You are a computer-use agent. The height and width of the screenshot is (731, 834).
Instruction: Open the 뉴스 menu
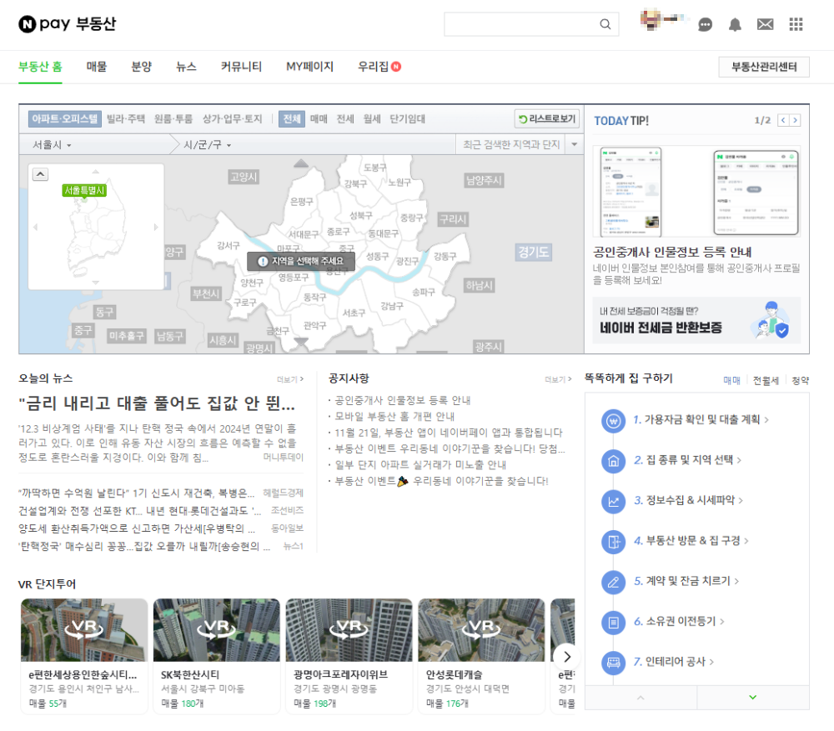point(186,67)
